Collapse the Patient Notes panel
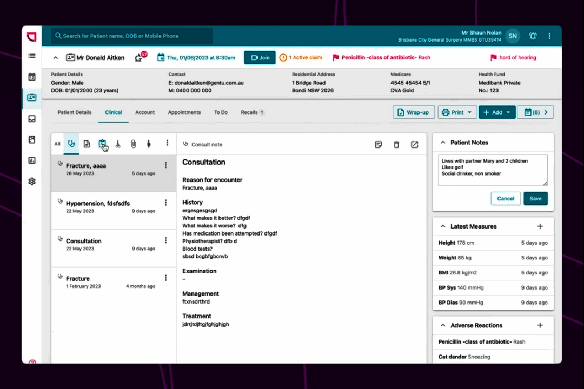Viewport: 584px width, 389px height. click(443, 142)
